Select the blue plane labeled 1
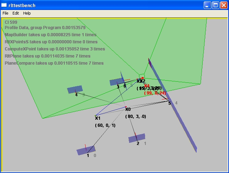Screen dimensions: 229x173 86,150
